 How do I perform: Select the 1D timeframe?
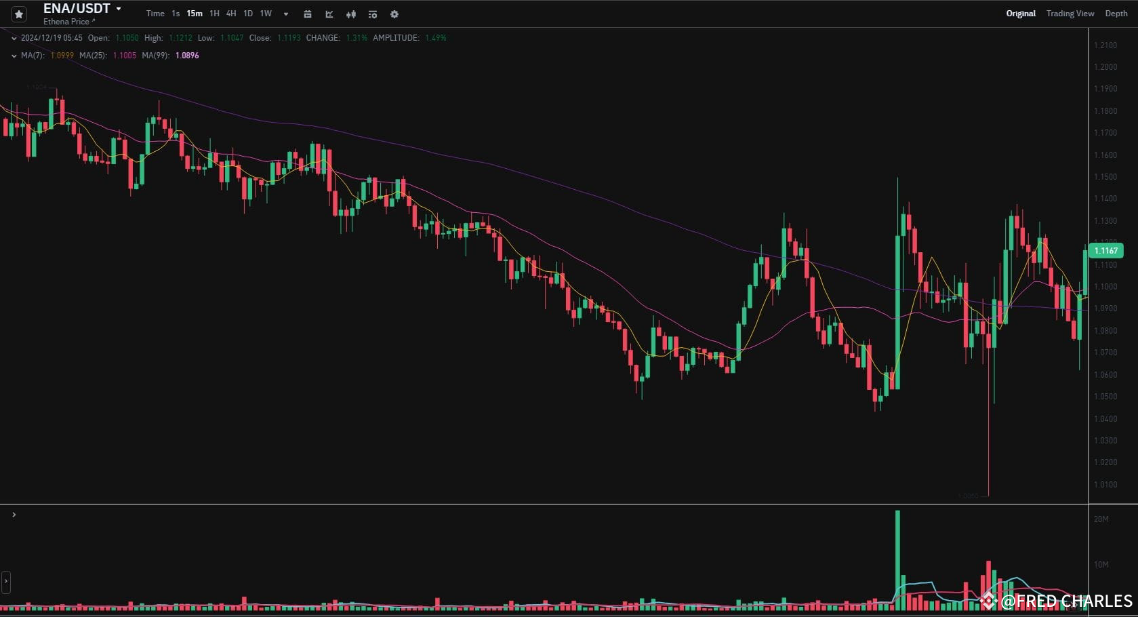[x=247, y=13]
